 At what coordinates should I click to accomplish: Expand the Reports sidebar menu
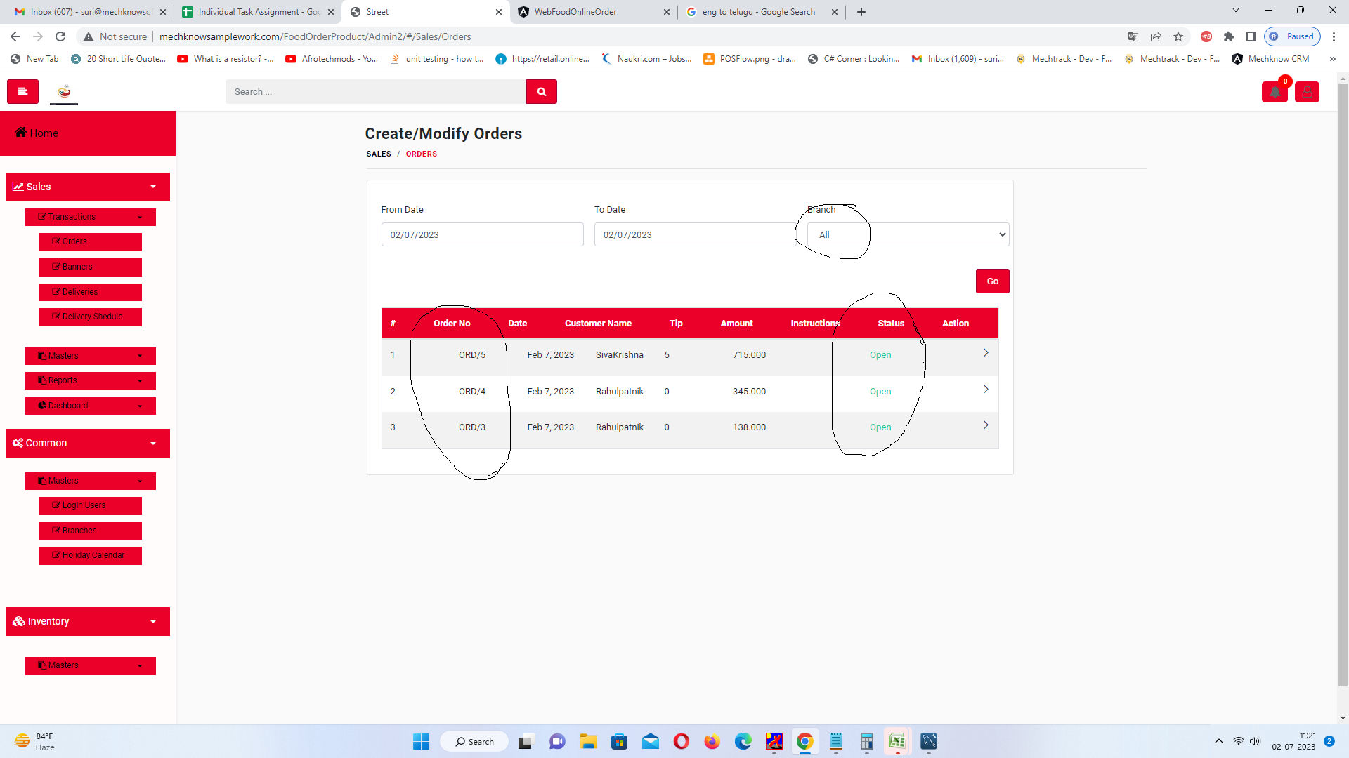coord(91,380)
